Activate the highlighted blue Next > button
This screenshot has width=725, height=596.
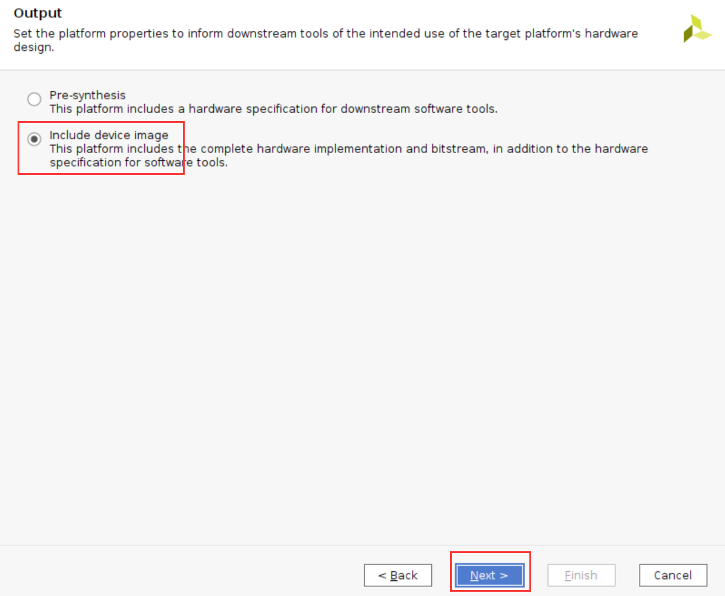coord(489,575)
